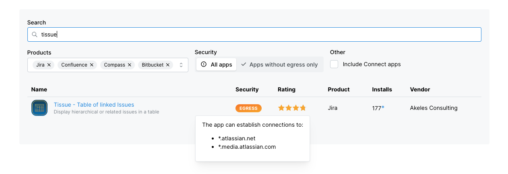The height and width of the screenshot is (174, 508).
Task: Click the Rating column header
Action: pyautogui.click(x=286, y=89)
